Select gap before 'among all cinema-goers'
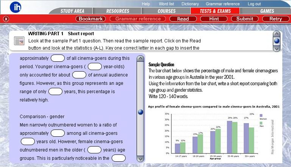This screenshot has width=291, height=167. tap(58, 133)
